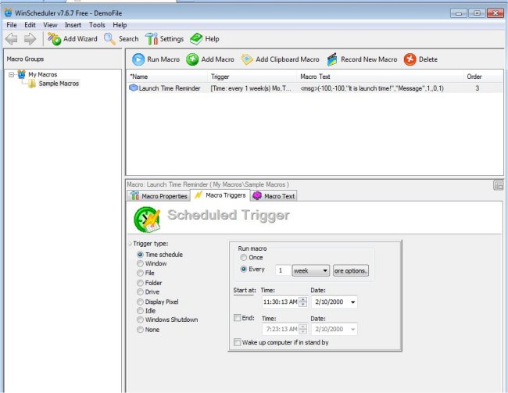The height and width of the screenshot is (393, 508).
Task: Select the Window trigger type
Action: click(x=140, y=264)
